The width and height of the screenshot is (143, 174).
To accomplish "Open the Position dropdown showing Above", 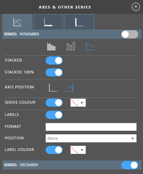I will [x=91, y=138].
